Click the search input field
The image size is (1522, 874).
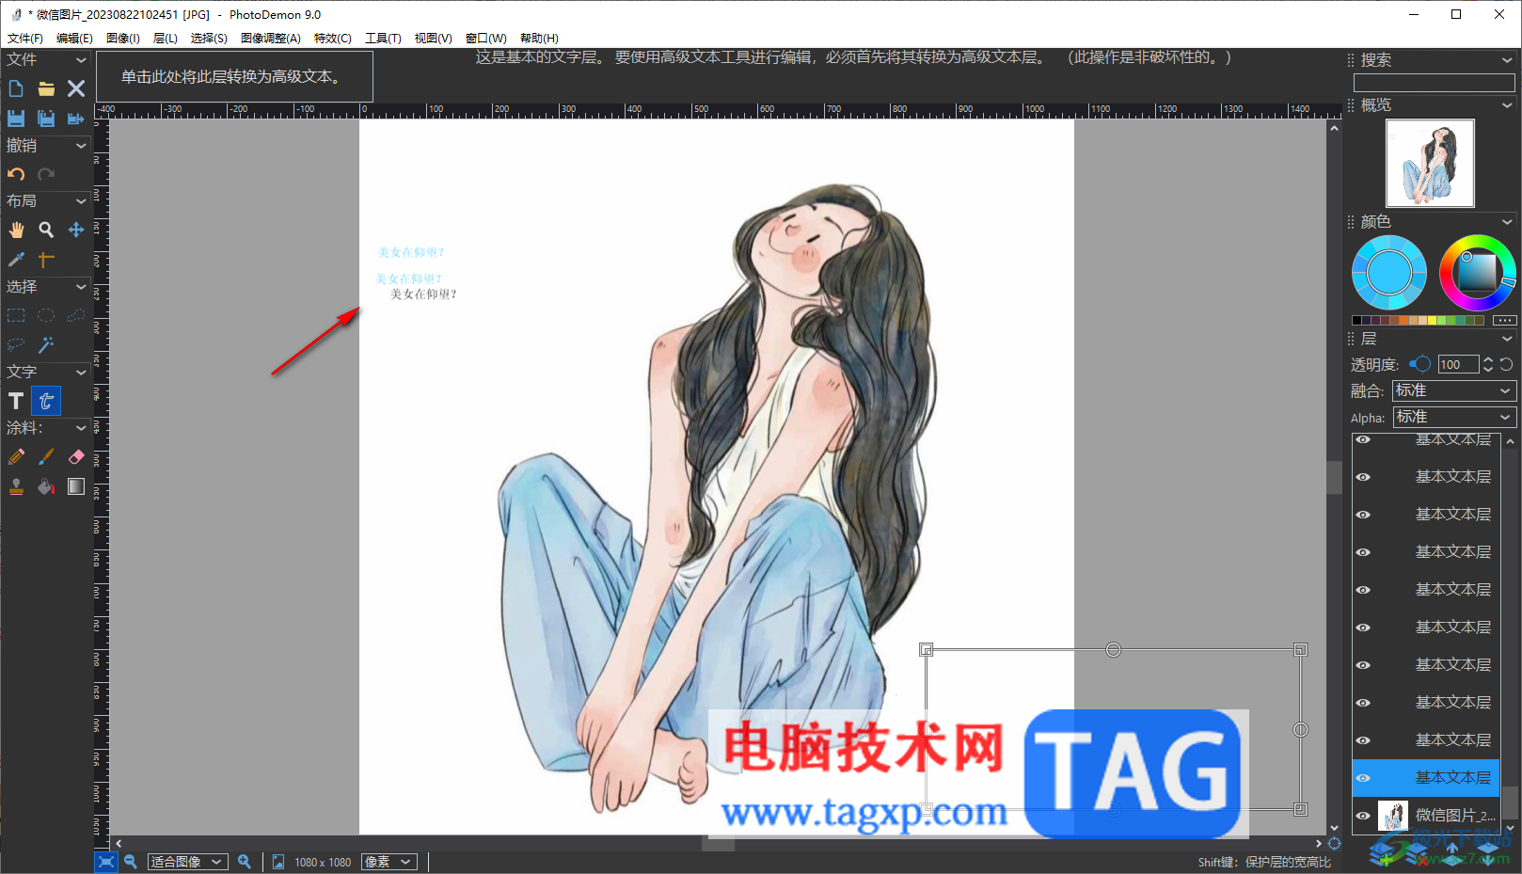click(x=1434, y=83)
